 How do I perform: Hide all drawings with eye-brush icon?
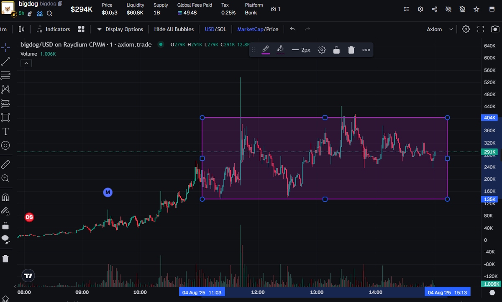pos(5,239)
